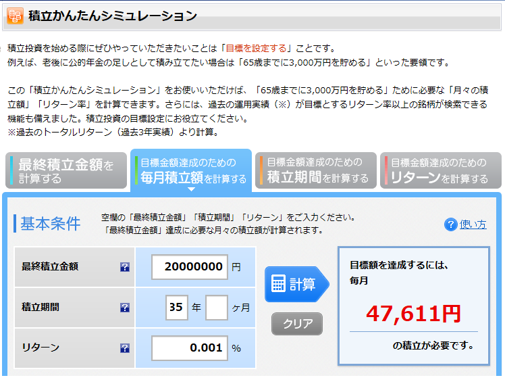Click the 積立かんたんシミュレーション page title
This screenshot has height=382, width=505.
[x=112, y=16]
